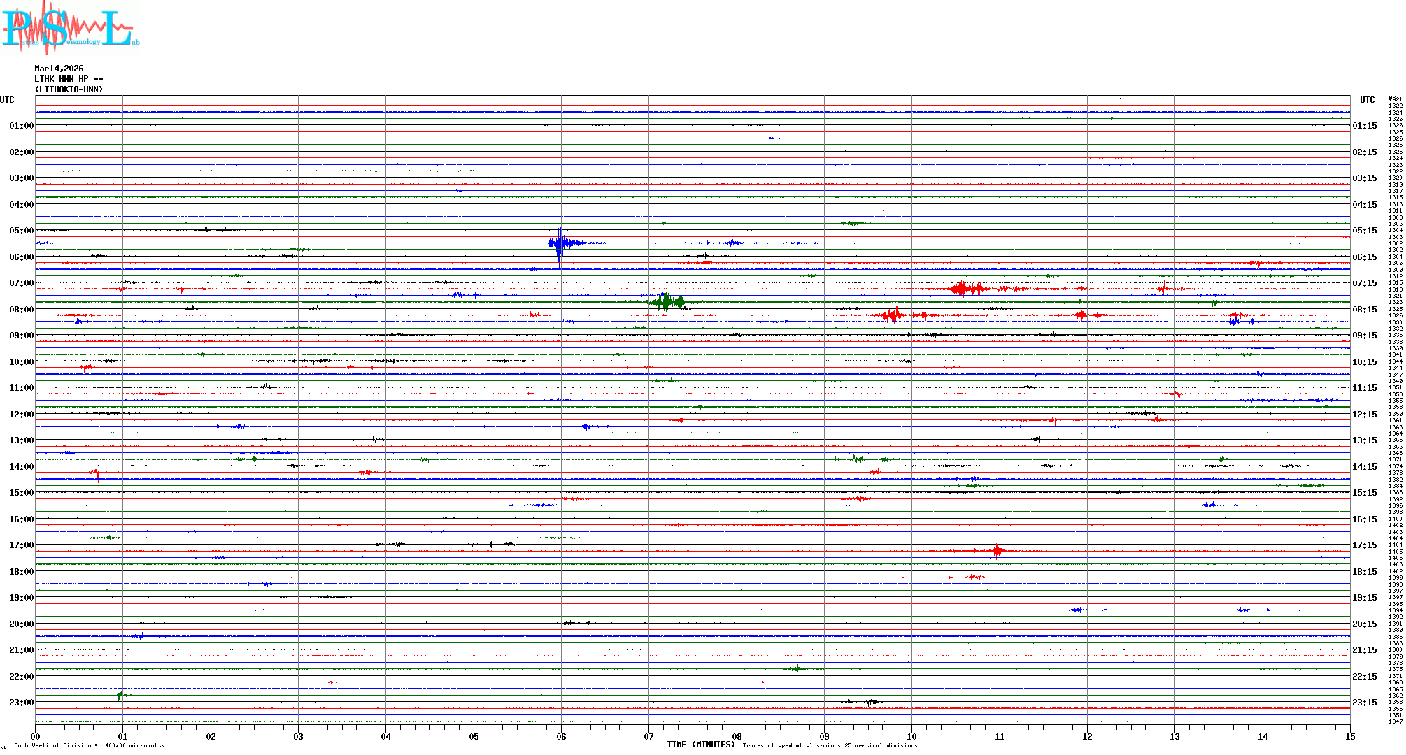Click the Traces clipped footer note
Screen dimensions: 1406x755
(x=830, y=746)
